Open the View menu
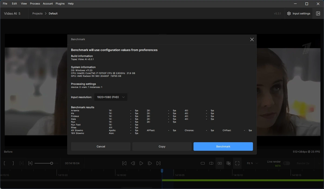 pyautogui.click(x=24, y=3)
